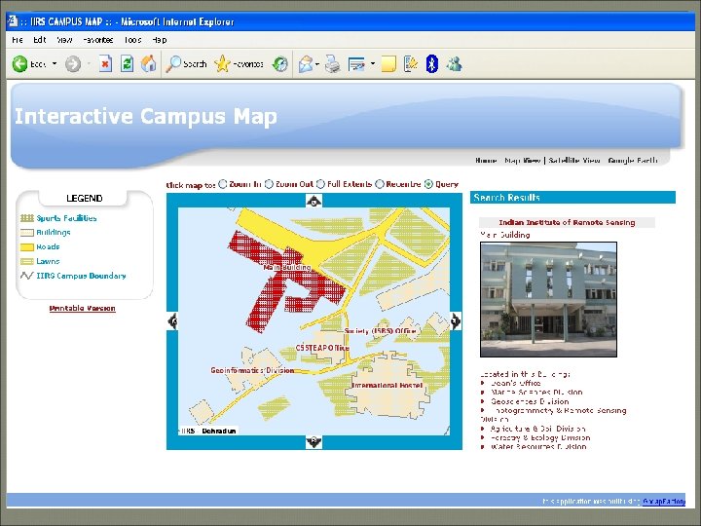Click the Mail envelope icon
The height and width of the screenshot is (526, 701).
[306, 64]
